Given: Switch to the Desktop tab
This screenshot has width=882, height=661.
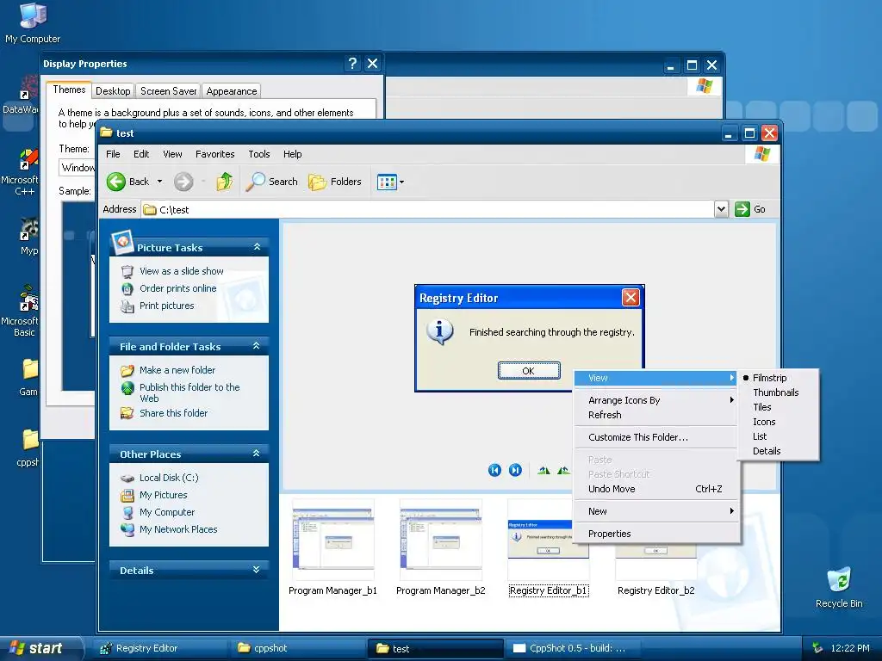Looking at the screenshot, I should [113, 91].
